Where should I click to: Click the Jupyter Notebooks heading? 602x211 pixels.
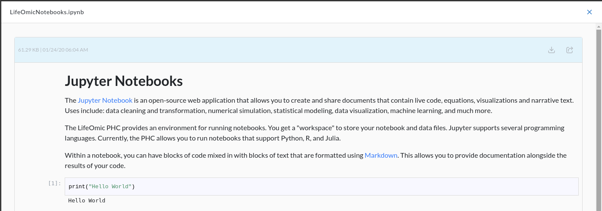[124, 81]
